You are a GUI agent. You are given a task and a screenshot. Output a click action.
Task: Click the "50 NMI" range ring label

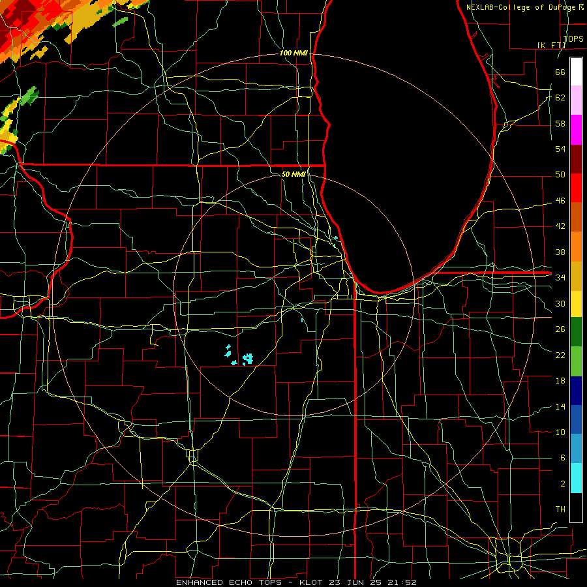click(x=294, y=174)
